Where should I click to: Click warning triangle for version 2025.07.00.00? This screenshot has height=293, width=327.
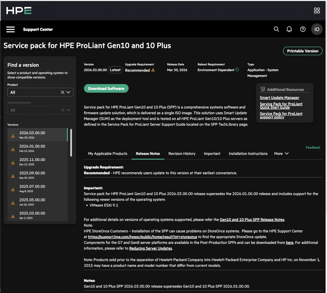pyautogui.click(x=13, y=189)
